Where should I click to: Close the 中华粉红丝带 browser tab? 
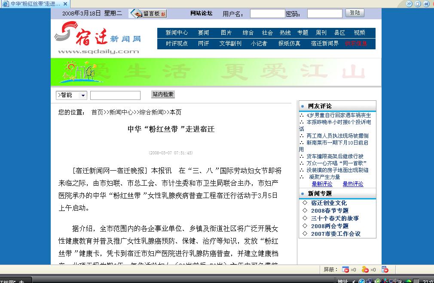[65, 4]
